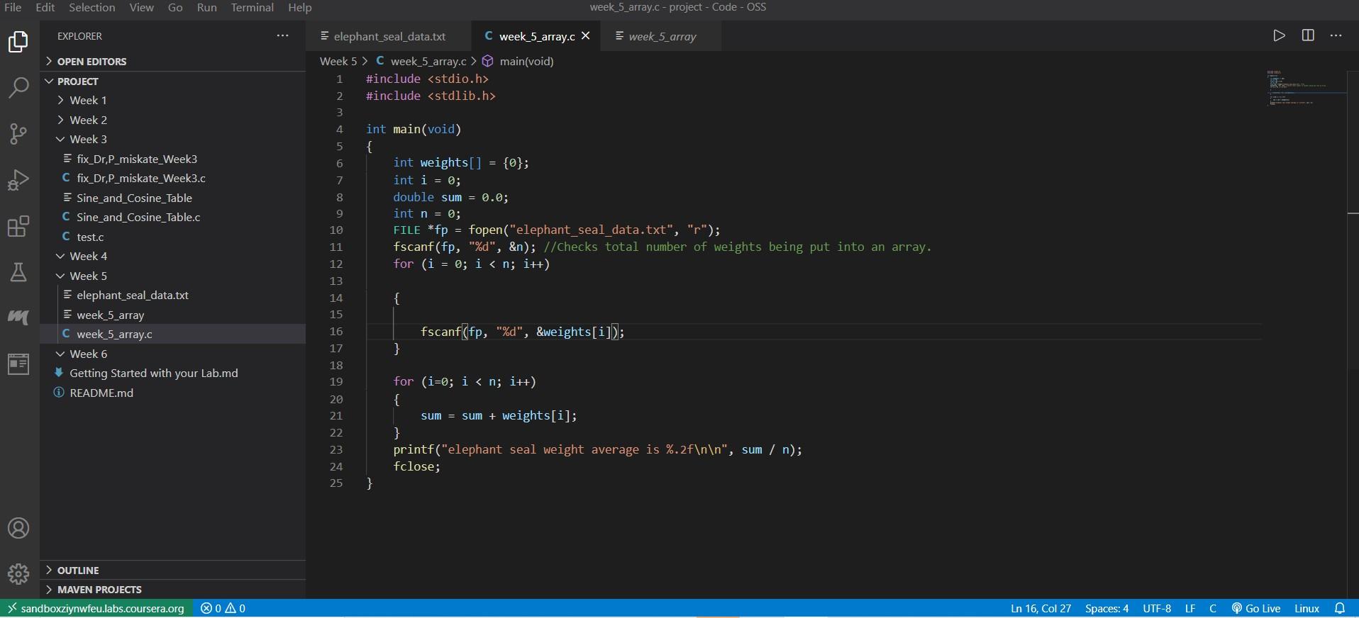This screenshot has height=618, width=1359.
Task: Collapse the Week 3 folder
Action: (88, 140)
